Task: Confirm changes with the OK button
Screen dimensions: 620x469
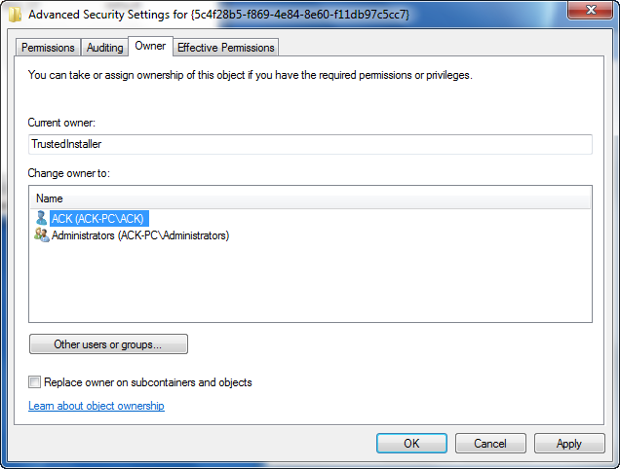Action: pyautogui.click(x=411, y=444)
